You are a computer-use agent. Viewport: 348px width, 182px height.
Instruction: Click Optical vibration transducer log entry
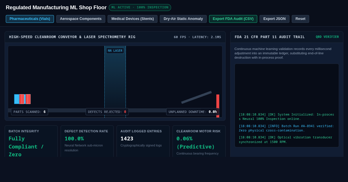(x=286, y=140)
